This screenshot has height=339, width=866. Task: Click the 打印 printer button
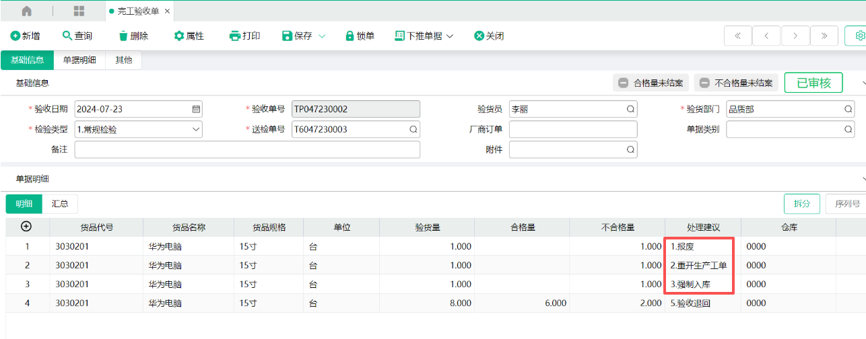click(244, 36)
